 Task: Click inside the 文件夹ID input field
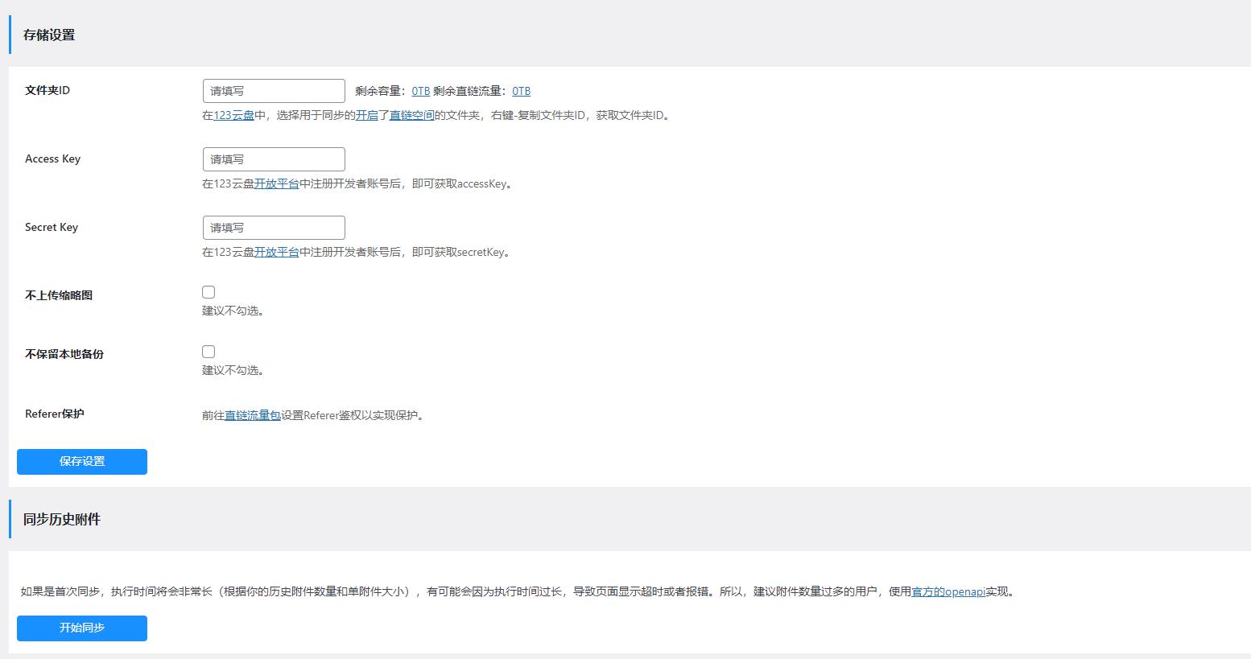[273, 90]
